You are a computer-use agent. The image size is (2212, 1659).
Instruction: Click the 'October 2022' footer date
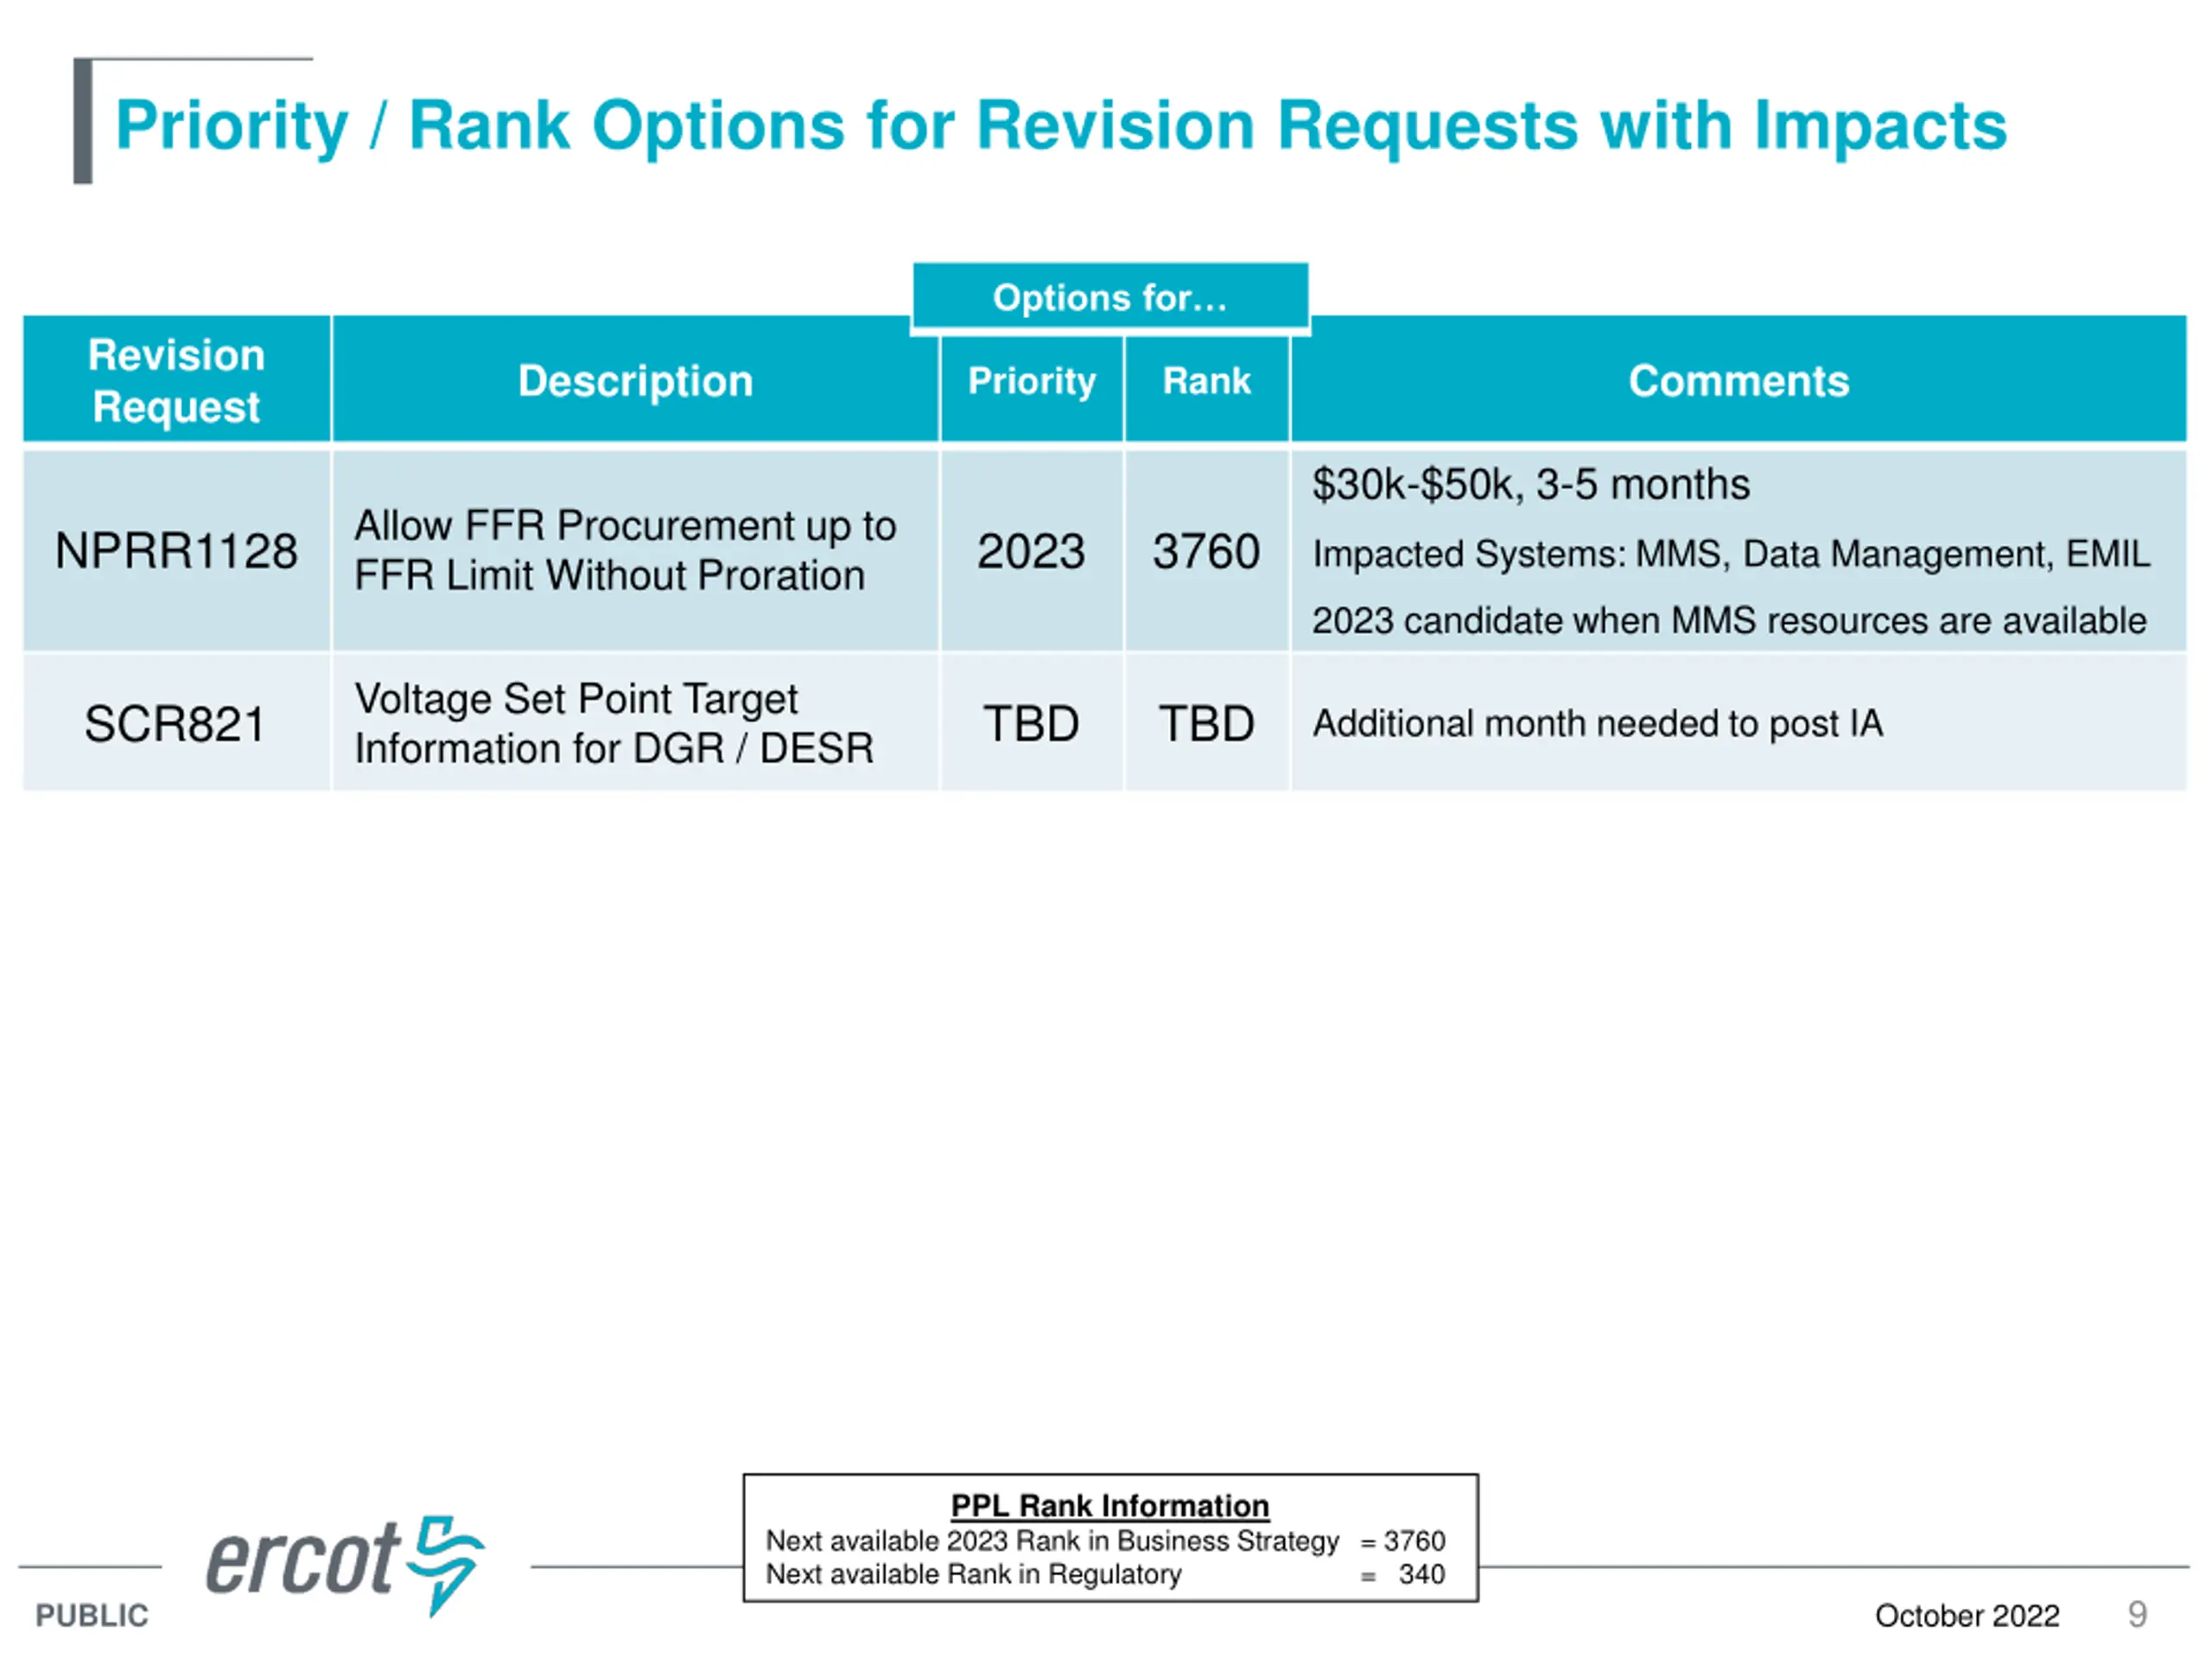point(1967,1615)
